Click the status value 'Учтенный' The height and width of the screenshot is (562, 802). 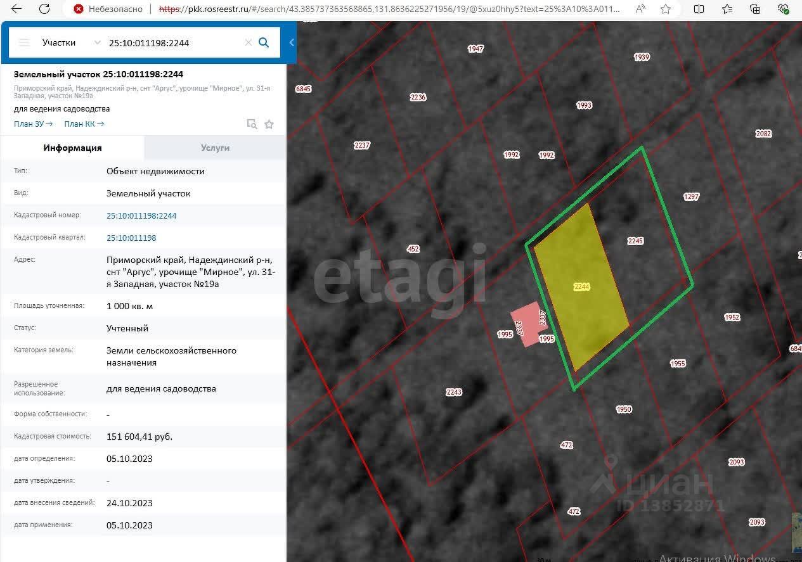coord(127,328)
